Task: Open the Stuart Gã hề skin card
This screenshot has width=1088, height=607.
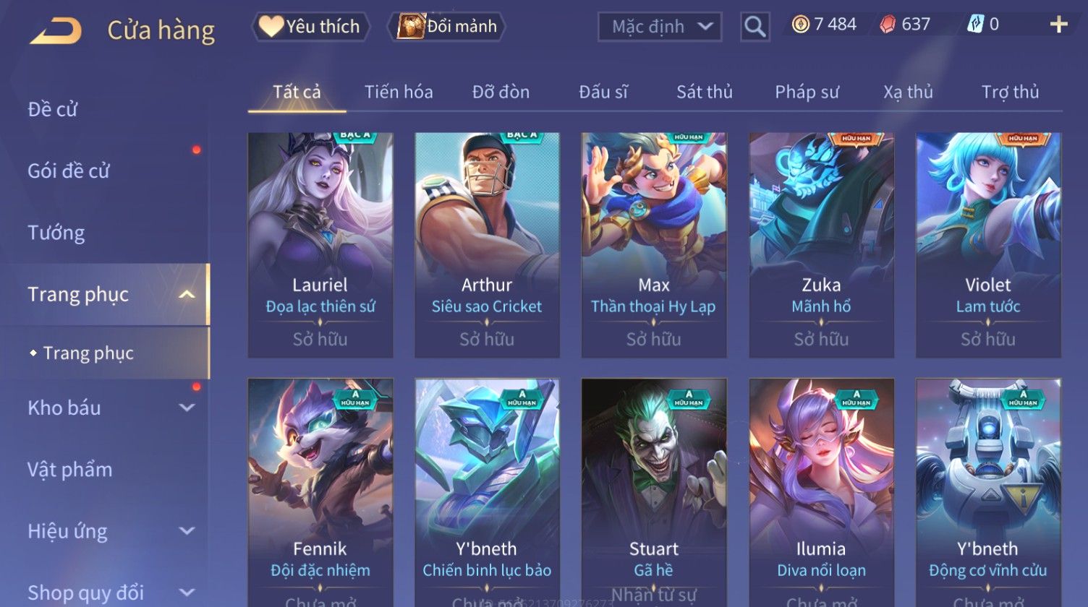Action: pyautogui.click(x=654, y=491)
